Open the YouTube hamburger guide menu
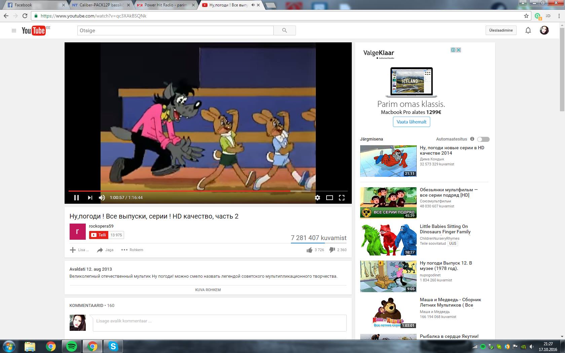The image size is (565, 353). (x=14, y=31)
